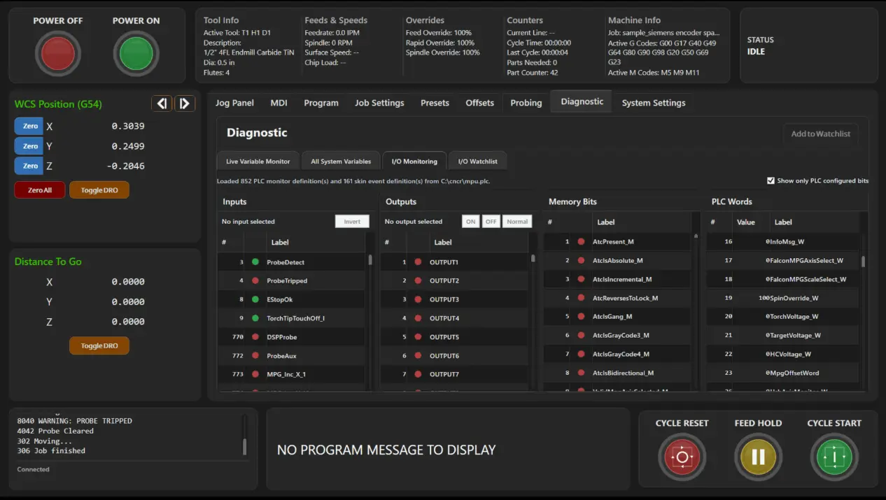Screen dimensions: 886x500
Task: Open the I/O Watchlist subtab
Action: click(477, 161)
